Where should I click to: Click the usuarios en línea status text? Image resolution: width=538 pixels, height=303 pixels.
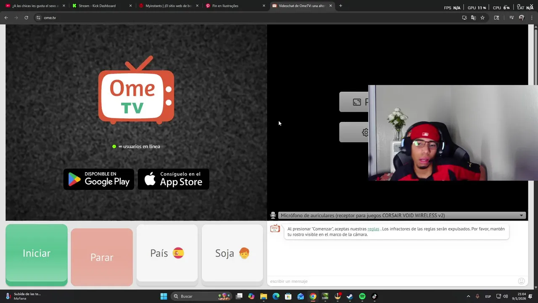[139, 146]
